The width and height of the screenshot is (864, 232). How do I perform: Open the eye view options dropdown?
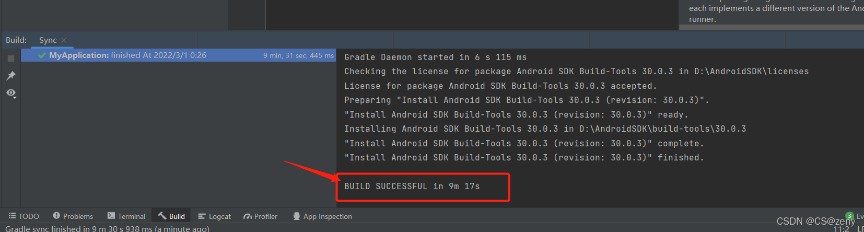(x=11, y=93)
